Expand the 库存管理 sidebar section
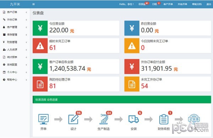 pyautogui.click(x=15, y=35)
